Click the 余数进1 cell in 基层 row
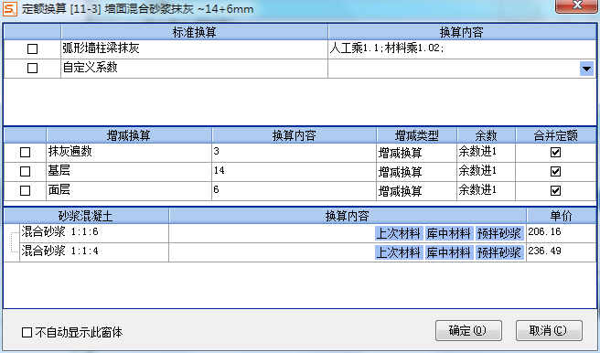Image resolution: width=600 pixels, height=353 pixels. click(x=486, y=171)
